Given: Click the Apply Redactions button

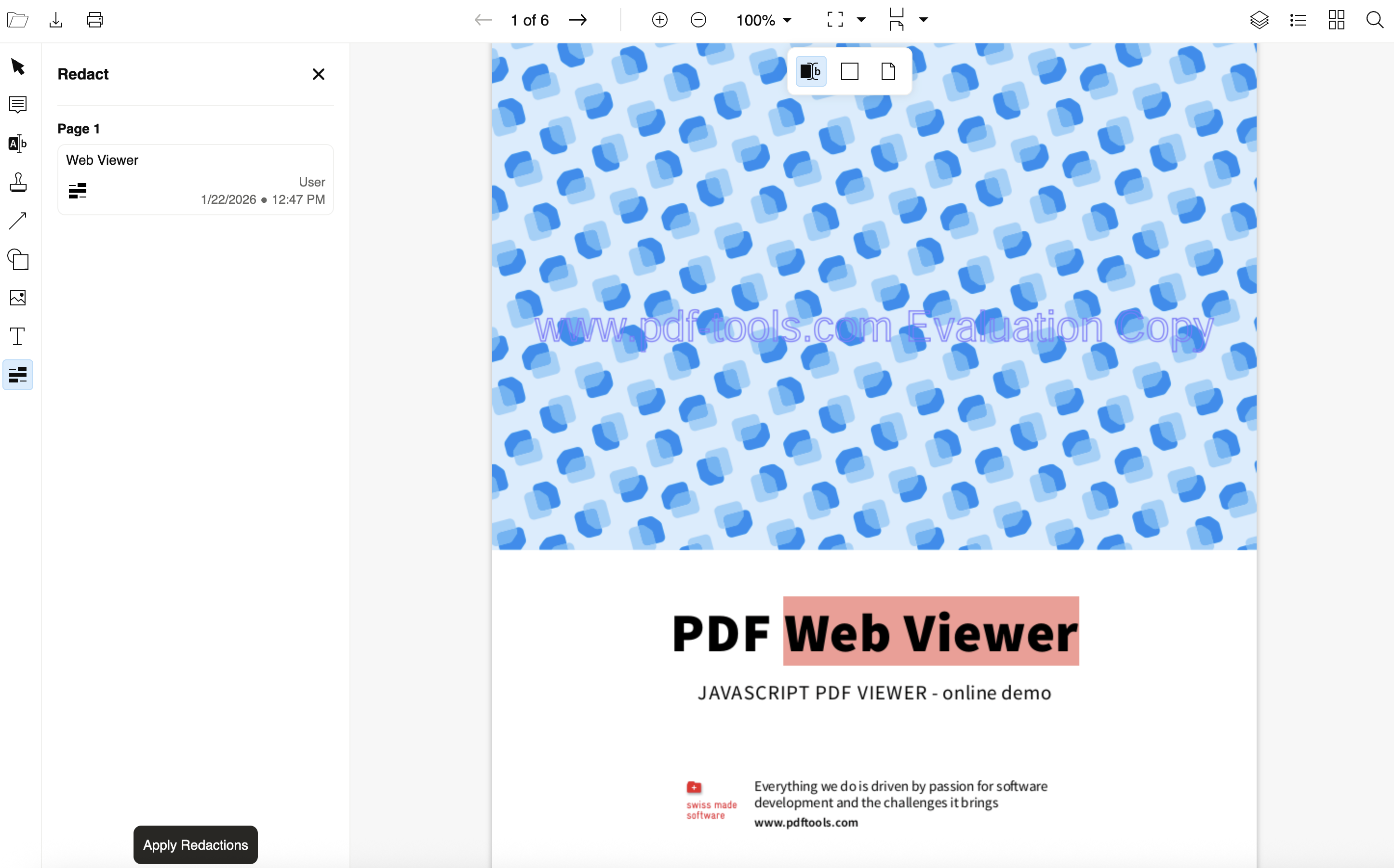Looking at the screenshot, I should 195,844.
